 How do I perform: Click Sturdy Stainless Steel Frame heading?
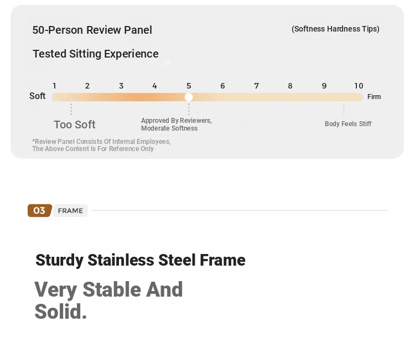[x=141, y=260]
